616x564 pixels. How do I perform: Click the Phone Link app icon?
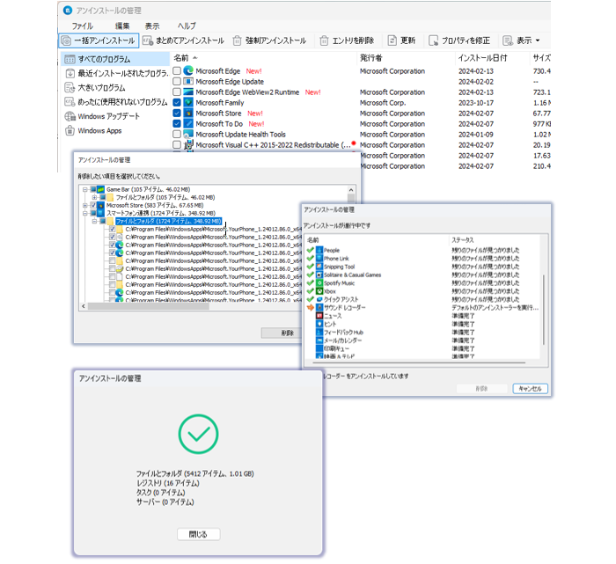click(x=319, y=259)
